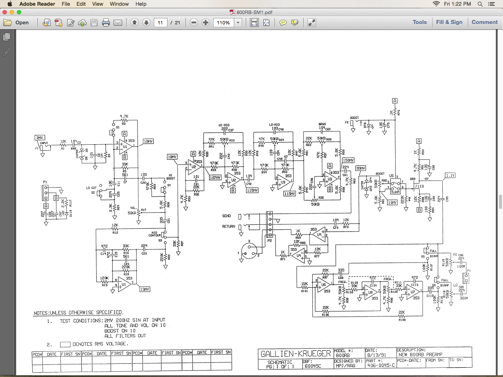Image resolution: width=503 pixels, height=377 pixels.
Task: Open Notification Center icon
Action: 492,4
